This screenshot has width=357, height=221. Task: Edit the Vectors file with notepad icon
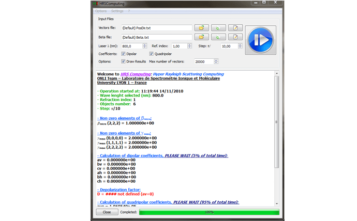pyautogui.click(x=236, y=27)
